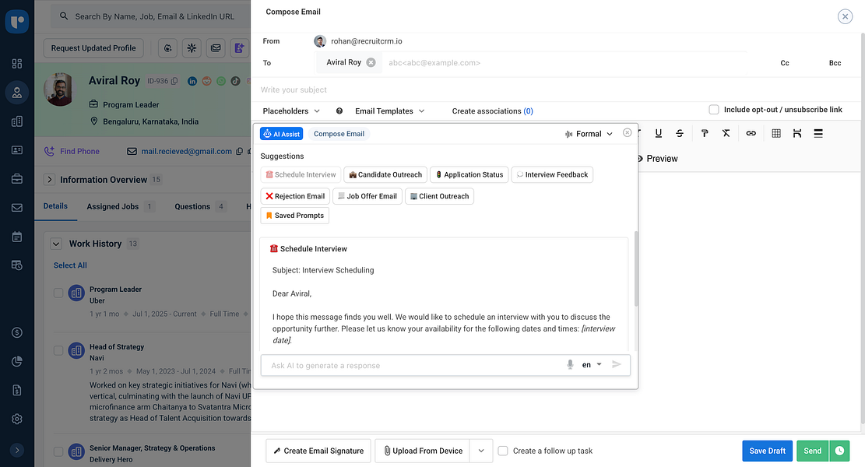Open Placeholders dropdown
This screenshot has height=467, width=865.
tap(291, 111)
